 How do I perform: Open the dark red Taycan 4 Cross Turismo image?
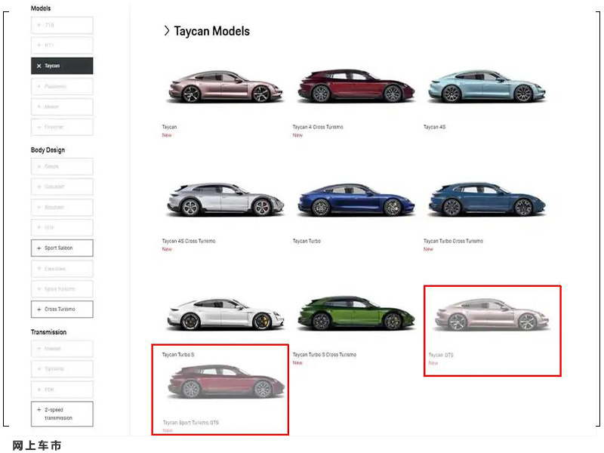click(x=356, y=86)
